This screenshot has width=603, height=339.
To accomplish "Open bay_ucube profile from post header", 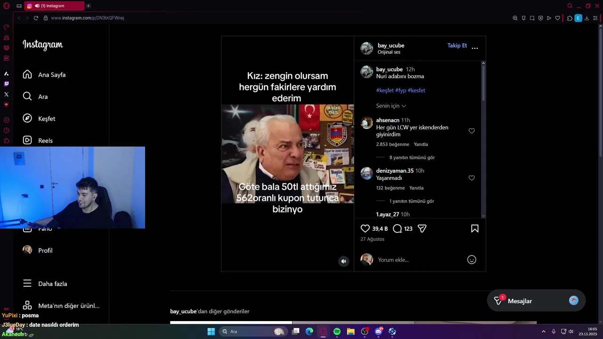I will (391, 45).
